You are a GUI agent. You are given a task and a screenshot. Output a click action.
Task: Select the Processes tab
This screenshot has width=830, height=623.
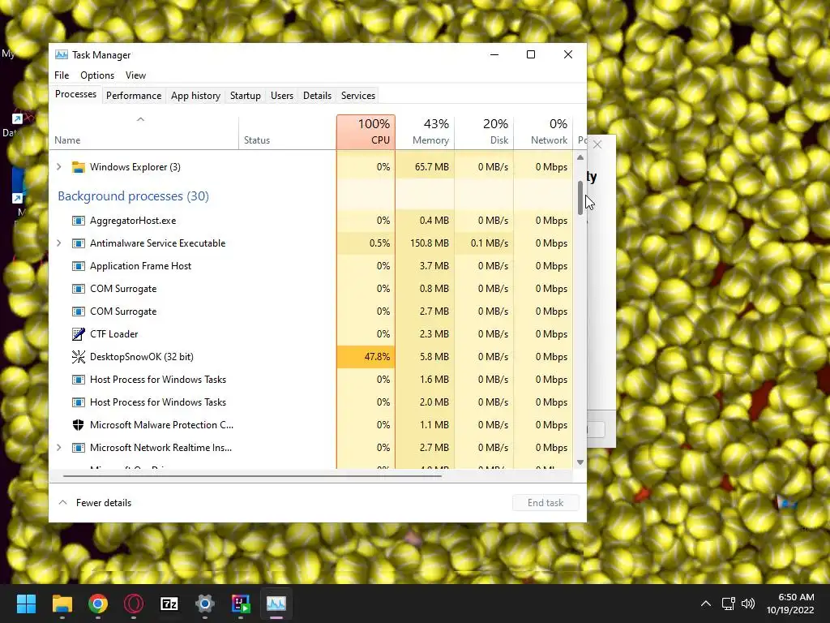point(75,94)
